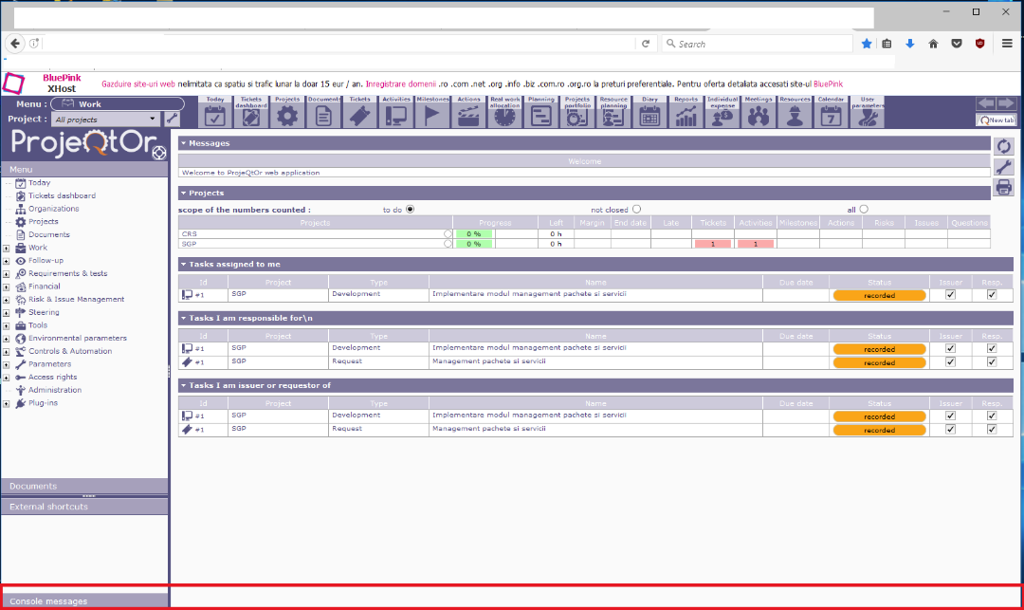Select the "not closed" radio button

pyautogui.click(x=637, y=210)
